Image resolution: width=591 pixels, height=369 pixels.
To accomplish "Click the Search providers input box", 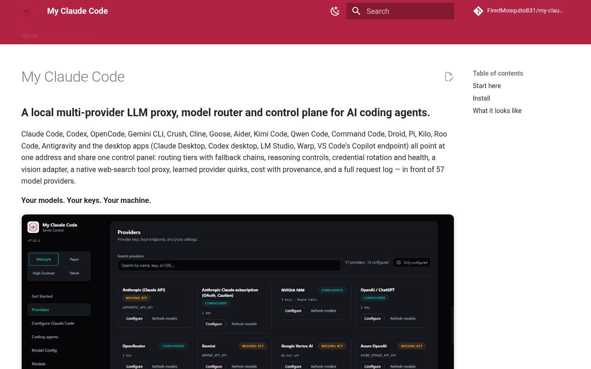I will (229, 265).
